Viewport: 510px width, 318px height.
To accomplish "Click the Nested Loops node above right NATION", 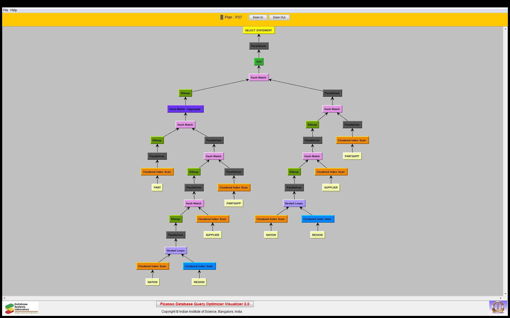I will (294, 203).
